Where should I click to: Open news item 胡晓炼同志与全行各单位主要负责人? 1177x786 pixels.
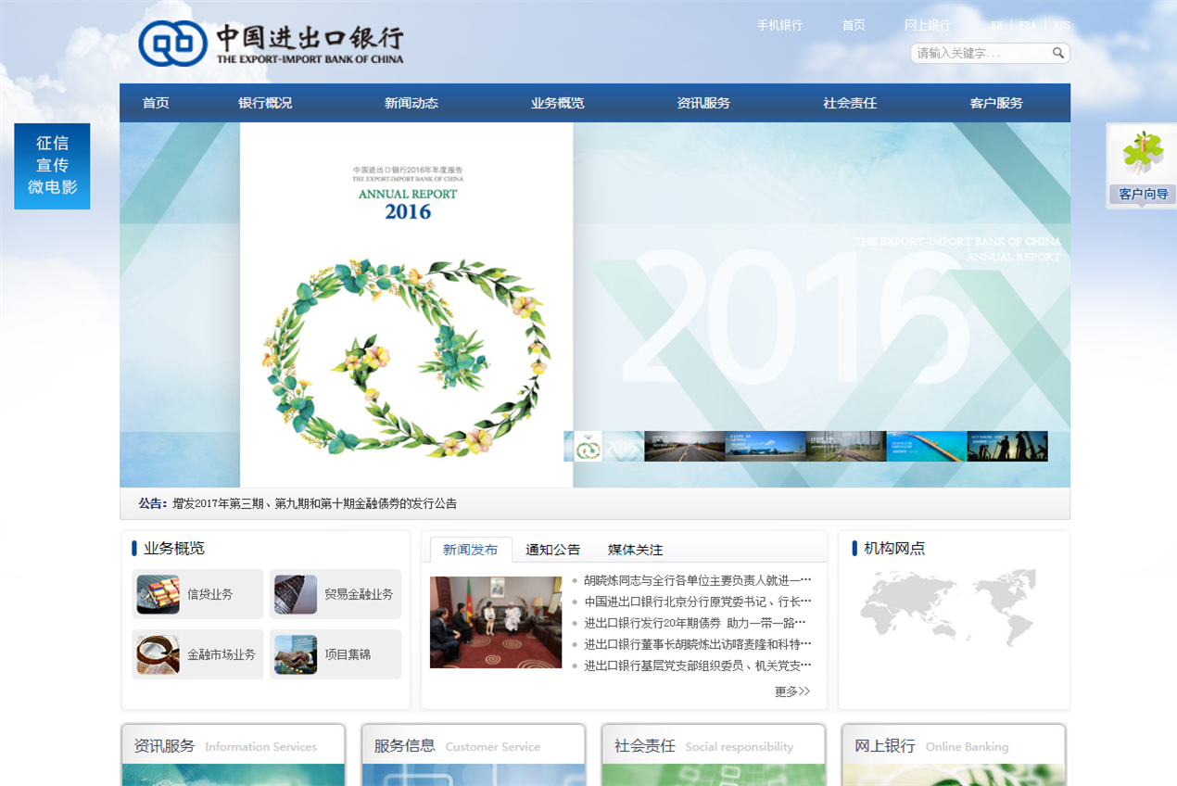[x=698, y=580]
